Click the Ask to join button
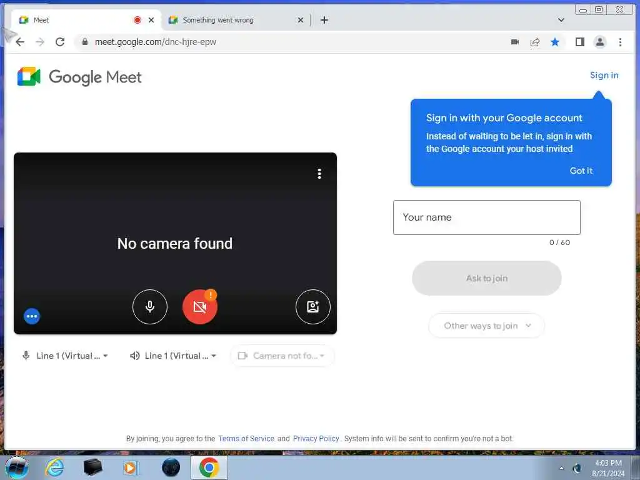640x480 pixels. coord(486,278)
